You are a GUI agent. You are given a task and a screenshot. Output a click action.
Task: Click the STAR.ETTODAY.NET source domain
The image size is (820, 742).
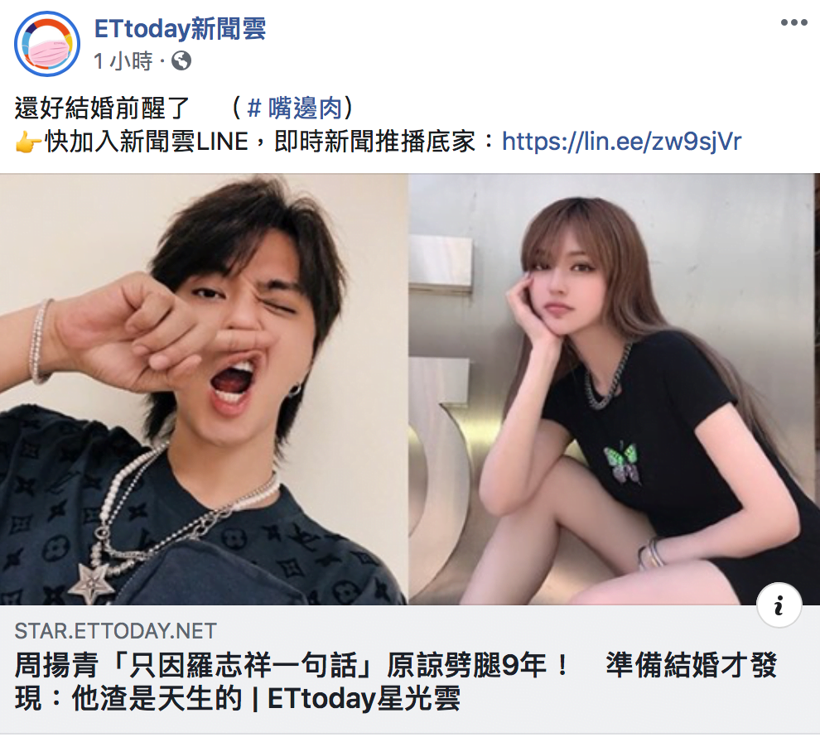[116, 631]
